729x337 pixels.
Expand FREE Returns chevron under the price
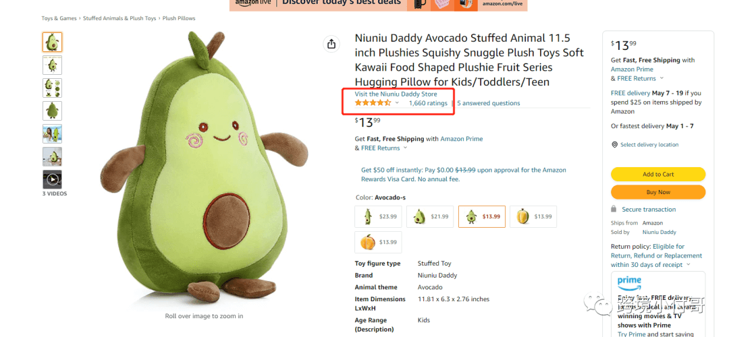click(406, 148)
